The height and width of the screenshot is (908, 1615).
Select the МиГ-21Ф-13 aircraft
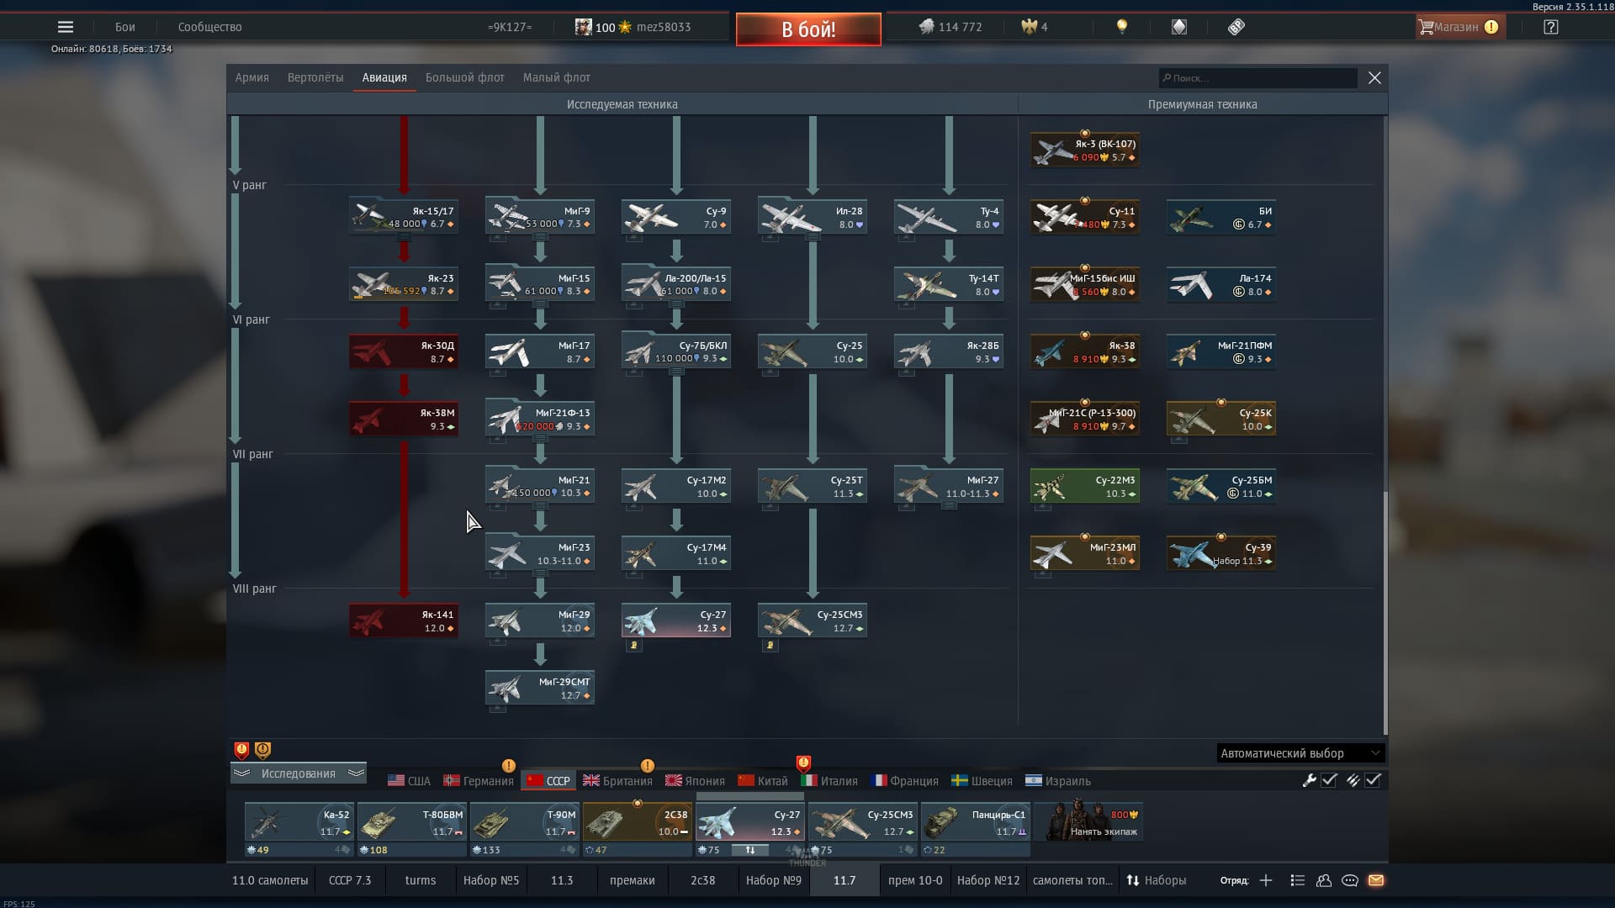(540, 419)
